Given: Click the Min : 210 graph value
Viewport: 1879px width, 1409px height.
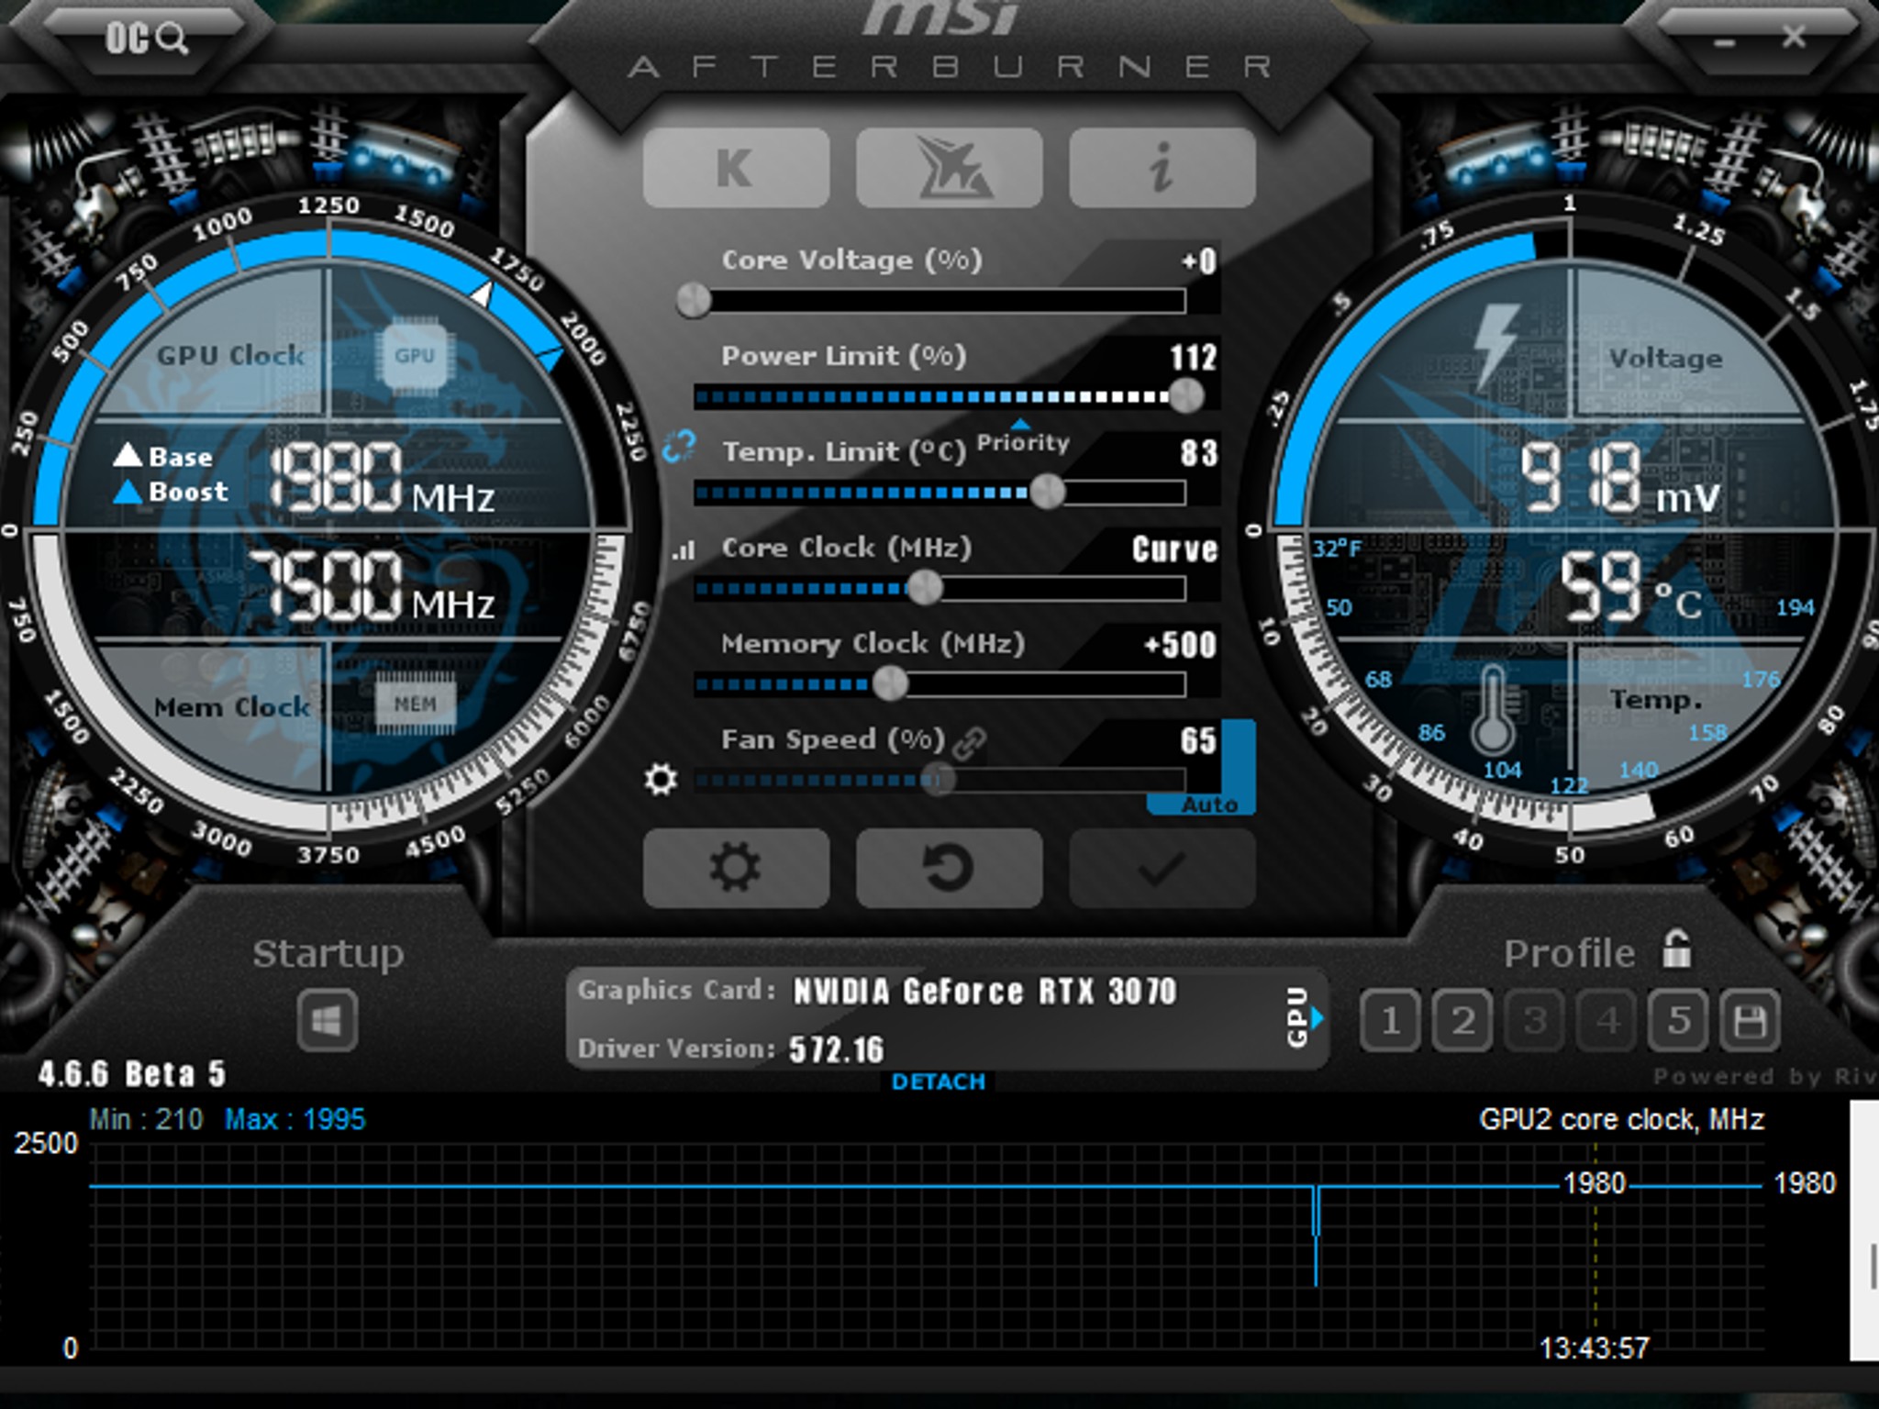Looking at the screenshot, I should point(146,1119).
